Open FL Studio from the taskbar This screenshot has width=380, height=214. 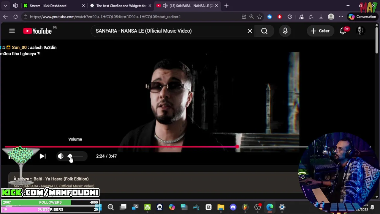(245, 207)
